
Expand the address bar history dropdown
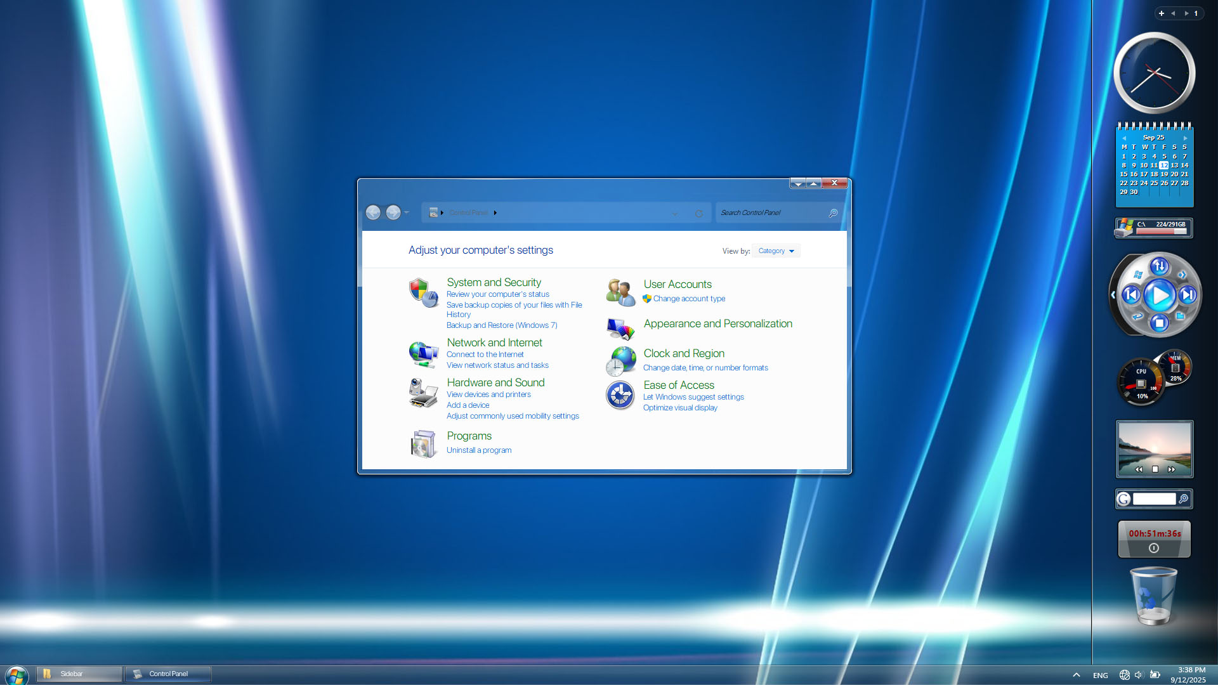[674, 213]
